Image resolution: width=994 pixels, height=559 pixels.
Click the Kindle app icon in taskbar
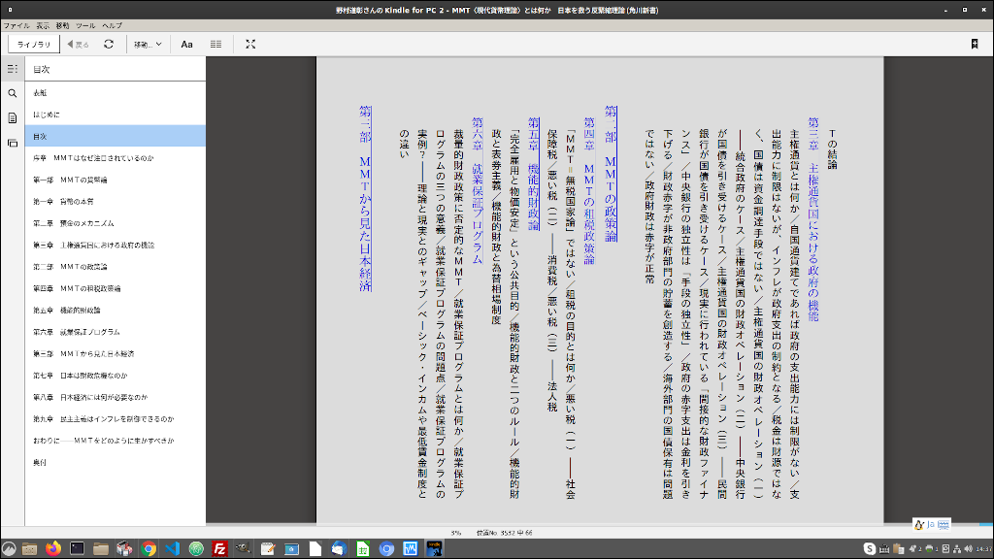pos(434,549)
